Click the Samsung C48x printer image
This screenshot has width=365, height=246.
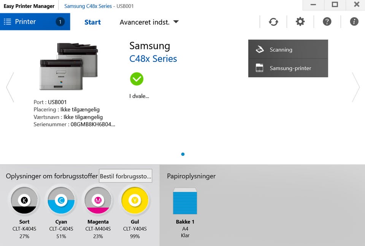pyautogui.click(x=69, y=66)
